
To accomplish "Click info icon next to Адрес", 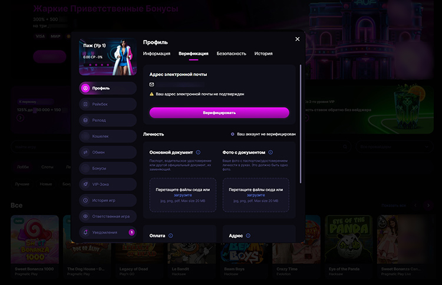I will tap(248, 236).
